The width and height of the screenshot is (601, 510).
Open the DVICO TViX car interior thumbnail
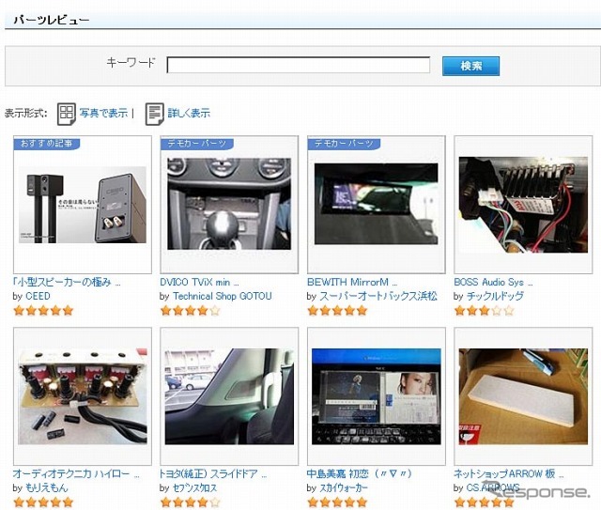[x=229, y=205]
